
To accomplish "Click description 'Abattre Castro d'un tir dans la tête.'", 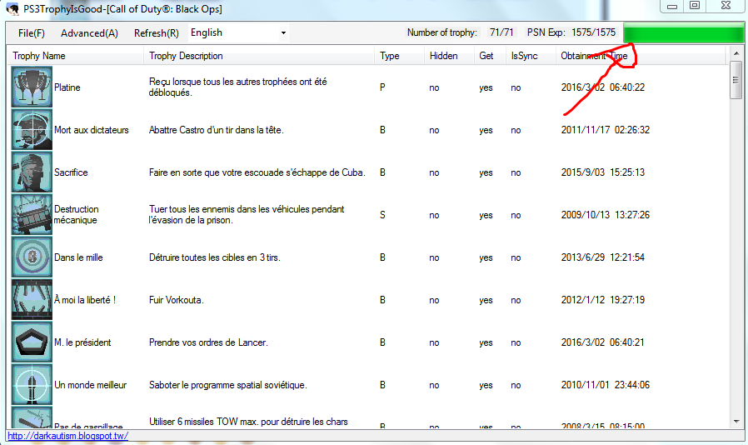I will pyautogui.click(x=216, y=130).
